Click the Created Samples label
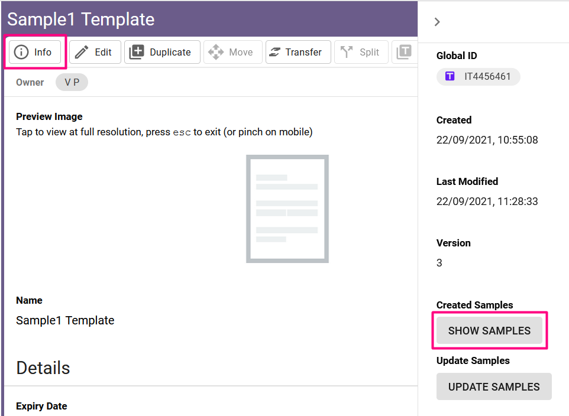Viewport: 569px width, 416px height. click(x=474, y=305)
